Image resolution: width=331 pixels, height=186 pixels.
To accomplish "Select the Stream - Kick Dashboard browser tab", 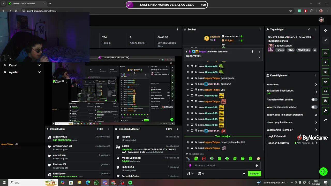I will 27,4.
